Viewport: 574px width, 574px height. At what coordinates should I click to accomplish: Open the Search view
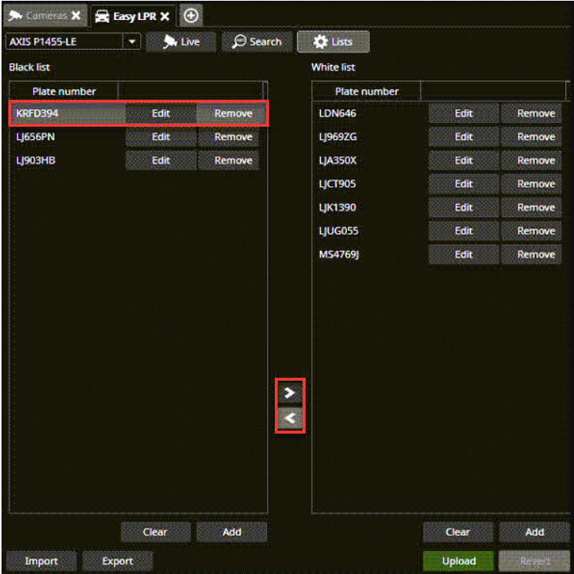(257, 42)
